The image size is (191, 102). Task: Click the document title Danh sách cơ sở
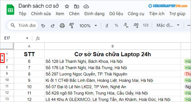[x=39, y=6]
